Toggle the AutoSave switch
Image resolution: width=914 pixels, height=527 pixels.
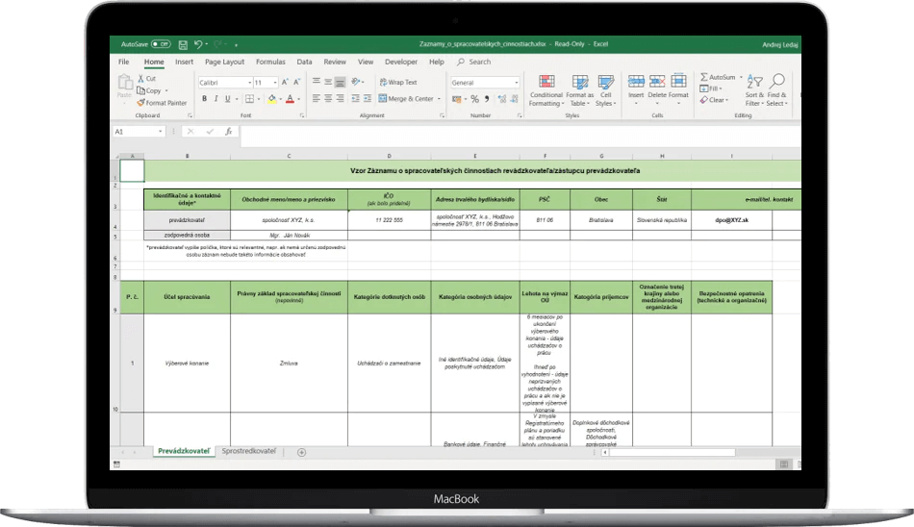pos(160,44)
